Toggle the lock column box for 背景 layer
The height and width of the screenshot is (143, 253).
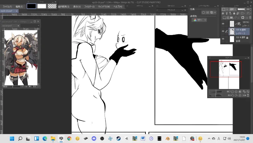click(x=227, y=39)
